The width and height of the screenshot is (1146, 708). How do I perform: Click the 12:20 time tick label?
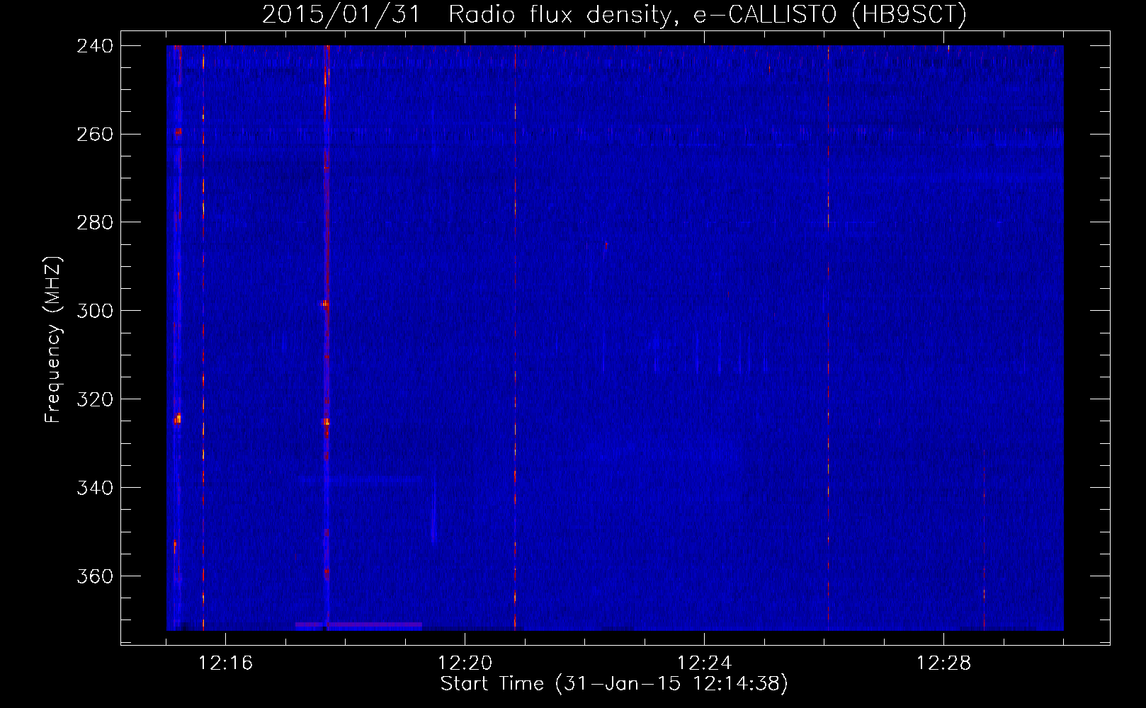[465, 663]
